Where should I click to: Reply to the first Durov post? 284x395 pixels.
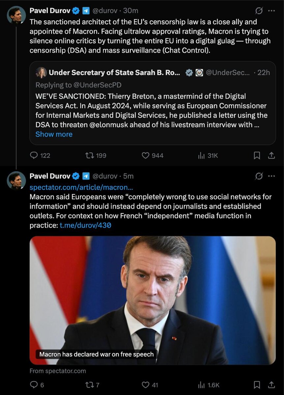coord(34,155)
